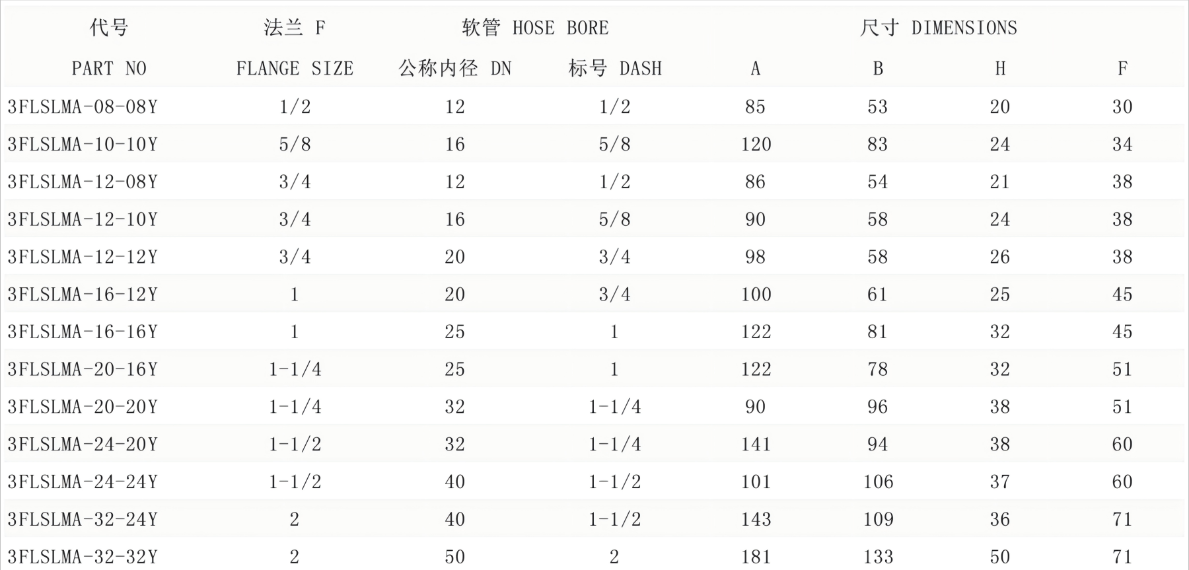Viewport: 1189px width, 570px height.
Task: Select part number 3FLSLMA-24-24Y
Action: pos(83,482)
